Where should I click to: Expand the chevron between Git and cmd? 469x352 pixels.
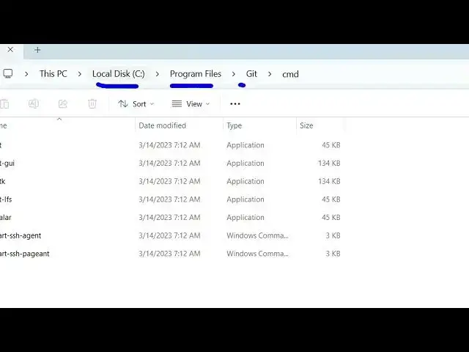270,74
